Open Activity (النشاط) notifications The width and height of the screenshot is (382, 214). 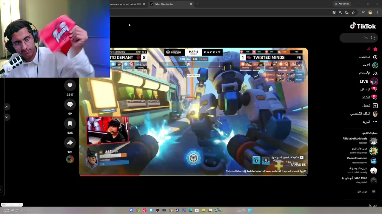(x=369, y=97)
